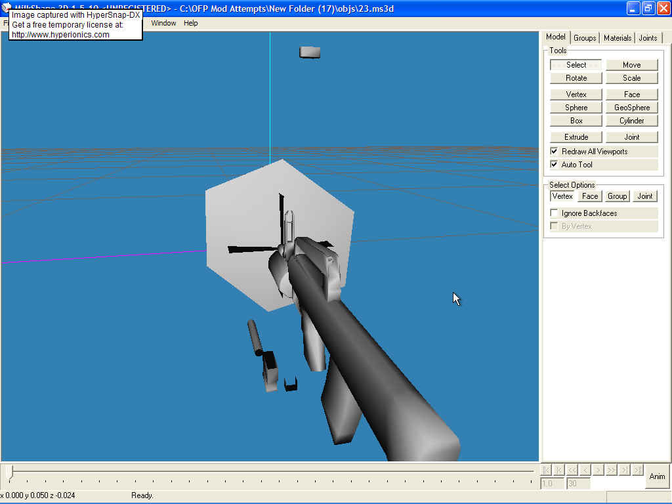Disable Redraw All Viewports checkbox
The height and width of the screenshot is (504, 672).
point(555,152)
